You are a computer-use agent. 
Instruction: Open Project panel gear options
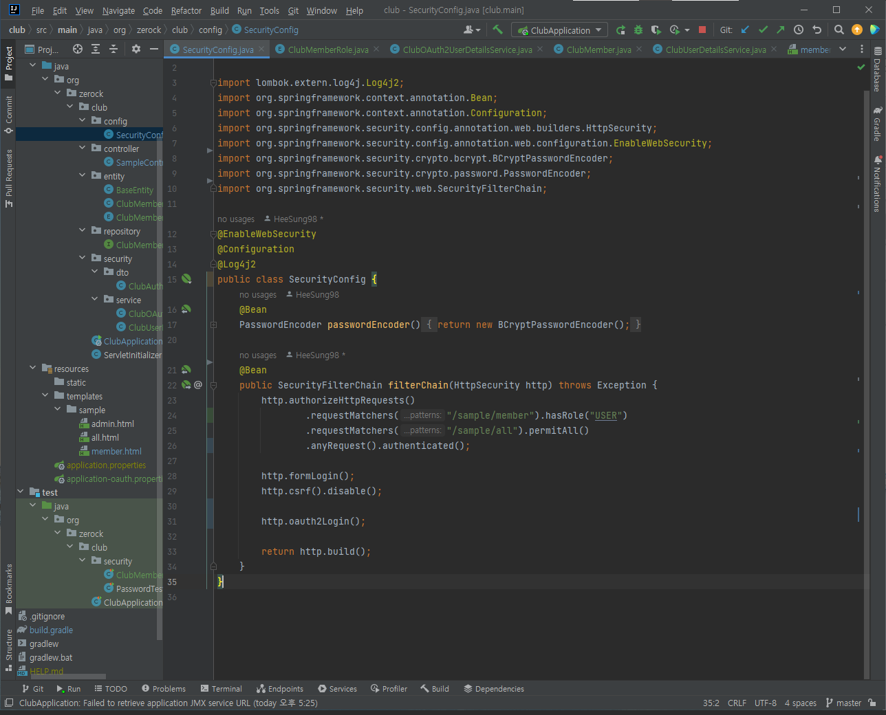[136, 49]
